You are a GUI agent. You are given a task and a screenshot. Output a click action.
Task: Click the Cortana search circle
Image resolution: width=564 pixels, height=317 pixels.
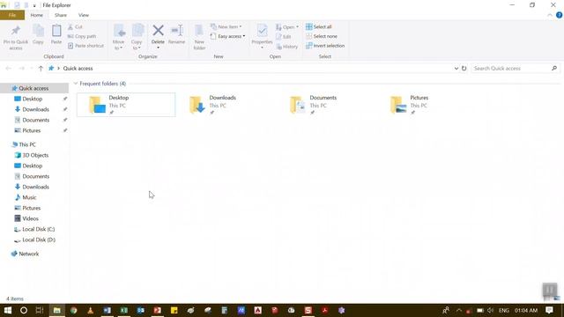24,310
